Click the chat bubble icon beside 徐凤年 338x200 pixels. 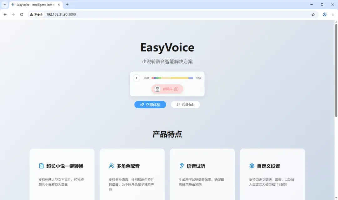(x=177, y=89)
